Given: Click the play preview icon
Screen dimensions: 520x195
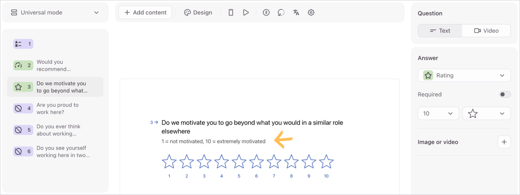Looking at the screenshot, I should coord(246,12).
